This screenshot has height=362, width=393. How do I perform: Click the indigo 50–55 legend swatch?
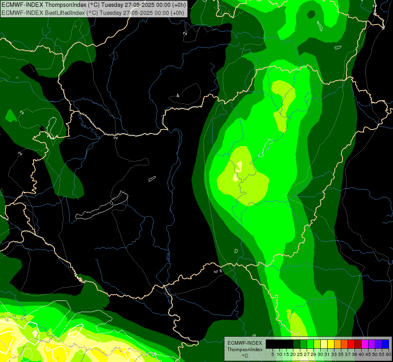pos(379,344)
